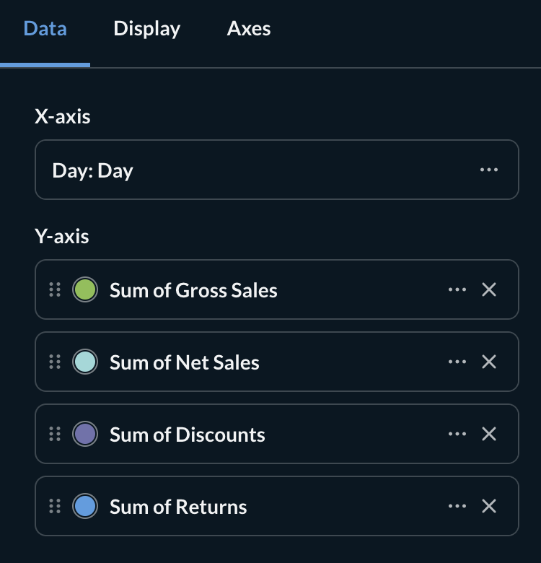Open the Sum of Gross Sales options menu

point(457,289)
